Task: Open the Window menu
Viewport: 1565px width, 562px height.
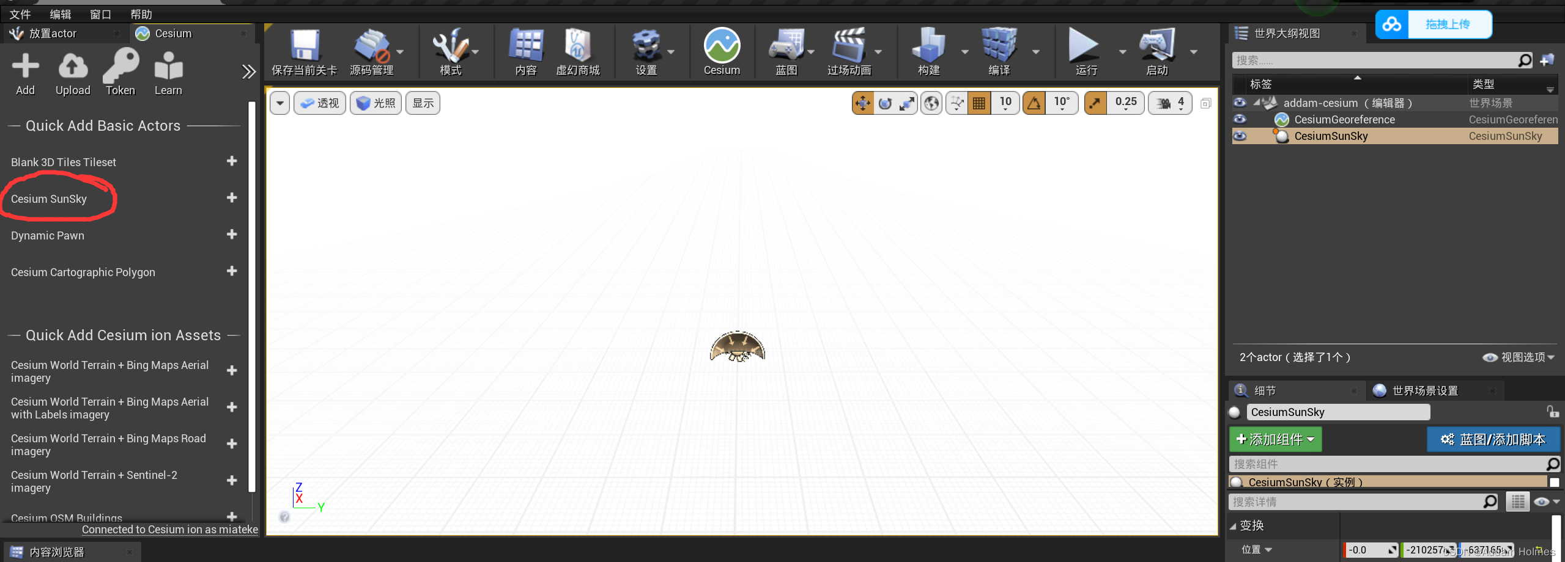Action: pyautogui.click(x=100, y=14)
